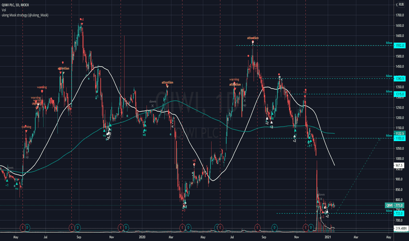The height and width of the screenshot is (241, 409).
Task: Click the 733.0 hline price label
Action: click(399, 213)
